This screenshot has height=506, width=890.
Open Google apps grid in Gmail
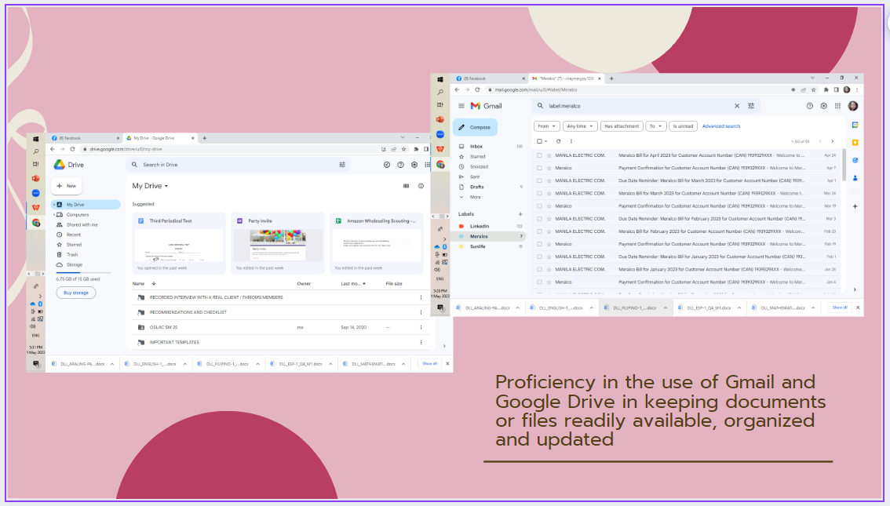(837, 106)
